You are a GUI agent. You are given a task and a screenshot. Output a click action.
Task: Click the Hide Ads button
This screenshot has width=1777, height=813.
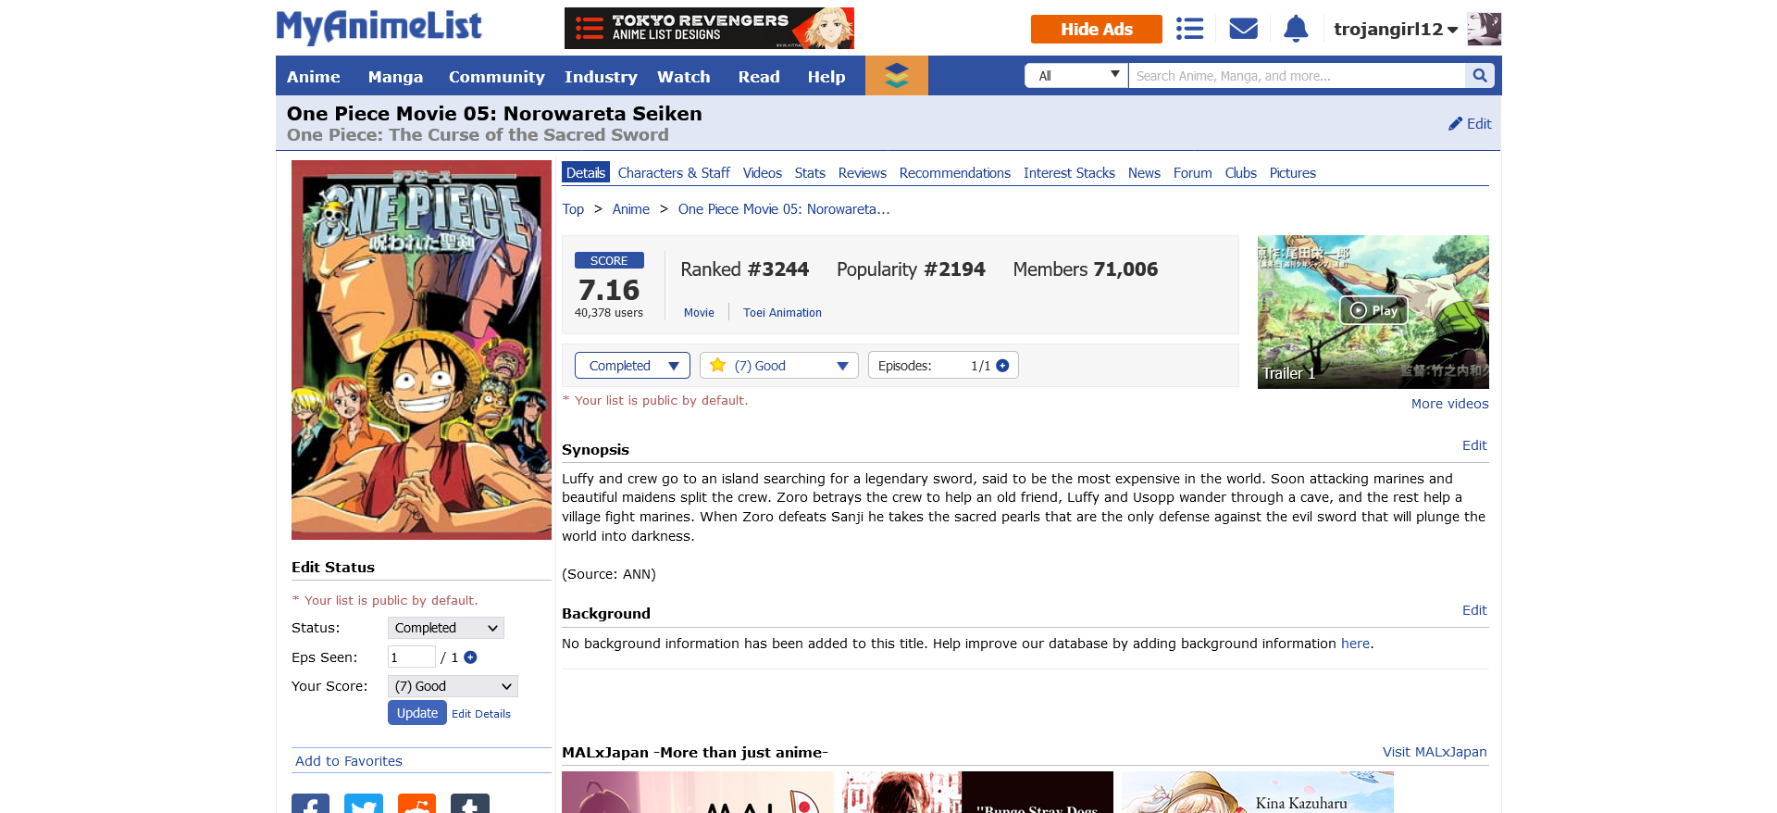[x=1097, y=29]
